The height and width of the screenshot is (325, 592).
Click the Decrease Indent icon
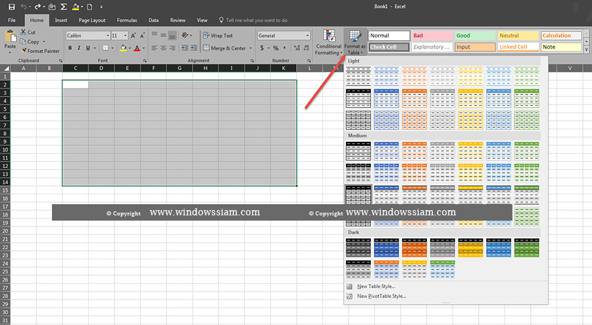coord(185,48)
